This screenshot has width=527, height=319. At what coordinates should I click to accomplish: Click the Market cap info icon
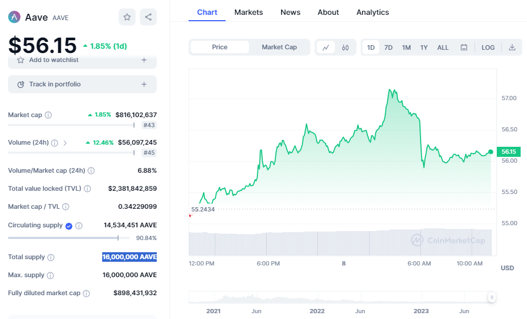[x=48, y=115]
